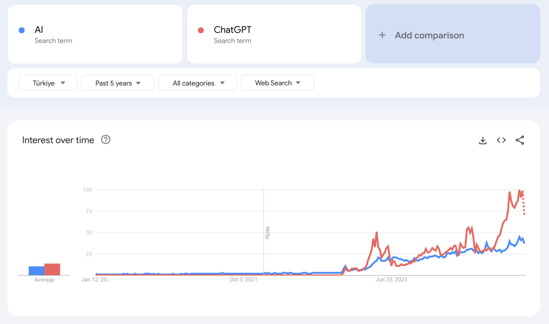Click the plus icon for Add comparison
The width and height of the screenshot is (549, 324).
tap(382, 35)
